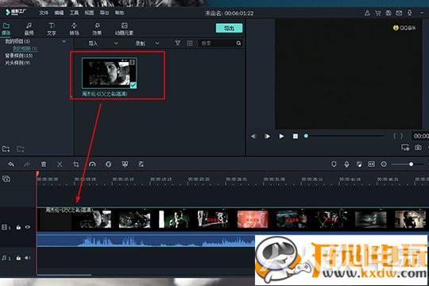The image size is (429, 286).
Task: Add a new folder in media panel
Action: coord(6,149)
